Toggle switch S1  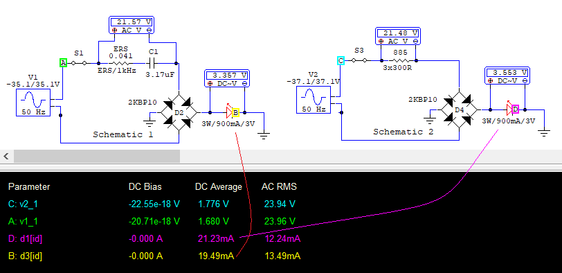79,63
